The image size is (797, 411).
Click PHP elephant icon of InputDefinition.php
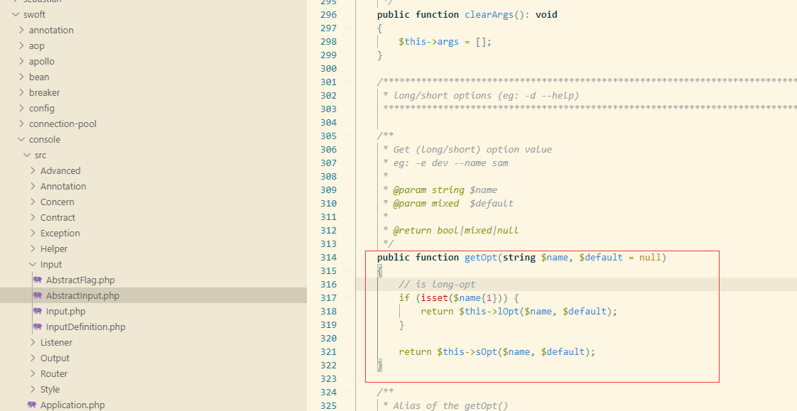click(x=38, y=327)
